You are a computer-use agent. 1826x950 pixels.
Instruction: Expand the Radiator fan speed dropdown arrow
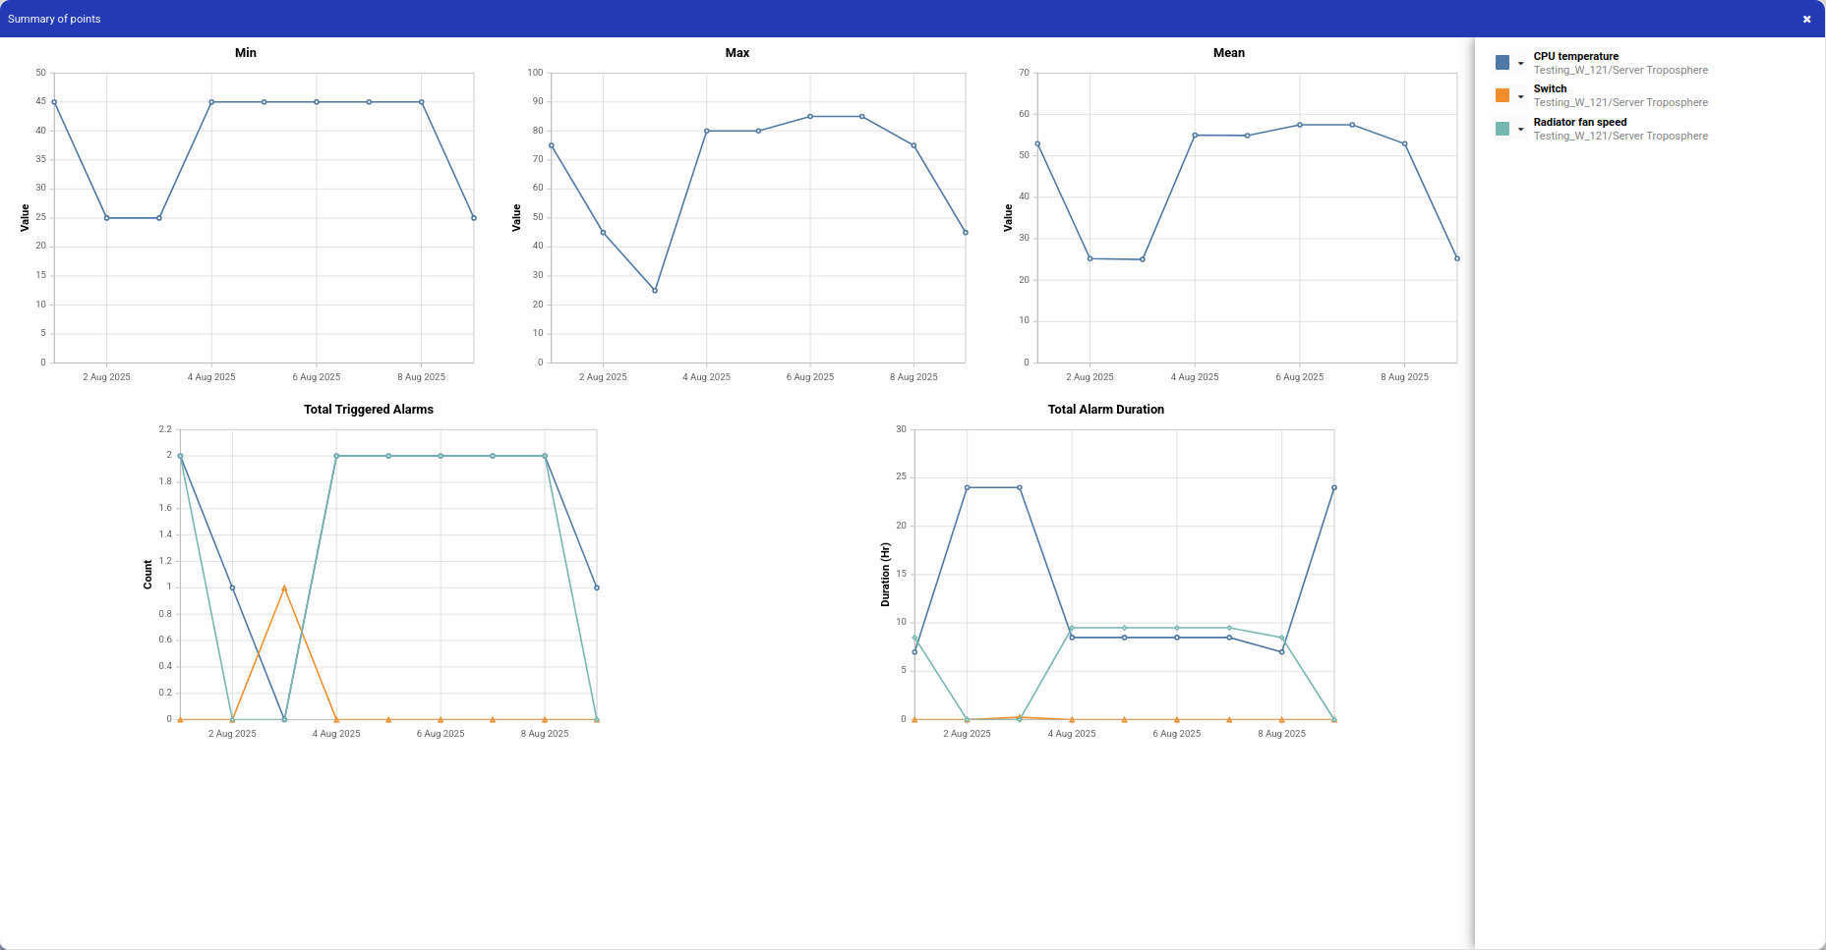(x=1521, y=130)
